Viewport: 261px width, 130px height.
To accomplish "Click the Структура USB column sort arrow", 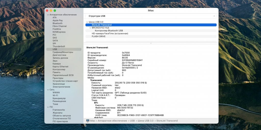I will click(x=214, y=16).
